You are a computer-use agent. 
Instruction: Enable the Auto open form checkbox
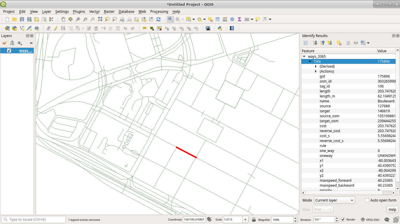[x=367, y=200]
